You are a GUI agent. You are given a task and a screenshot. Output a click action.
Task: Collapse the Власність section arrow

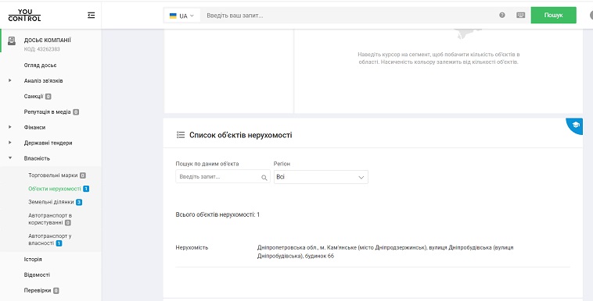click(x=10, y=158)
